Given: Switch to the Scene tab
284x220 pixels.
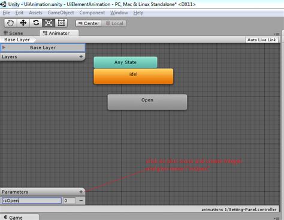Looking at the screenshot, I should point(13,33).
